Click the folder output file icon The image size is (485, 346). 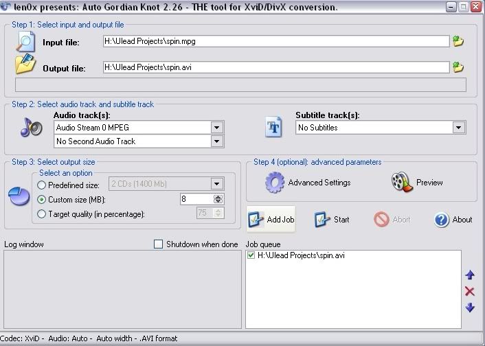(x=25, y=64)
